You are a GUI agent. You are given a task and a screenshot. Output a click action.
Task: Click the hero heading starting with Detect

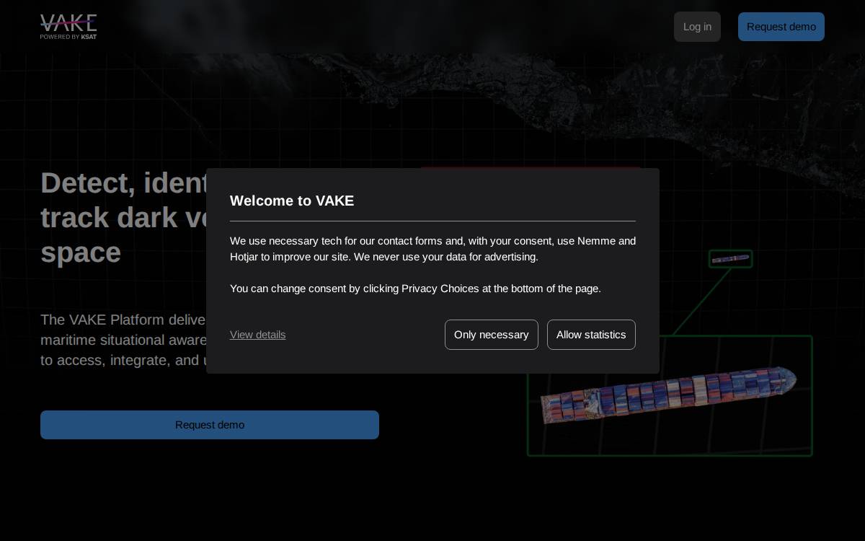click(x=123, y=217)
